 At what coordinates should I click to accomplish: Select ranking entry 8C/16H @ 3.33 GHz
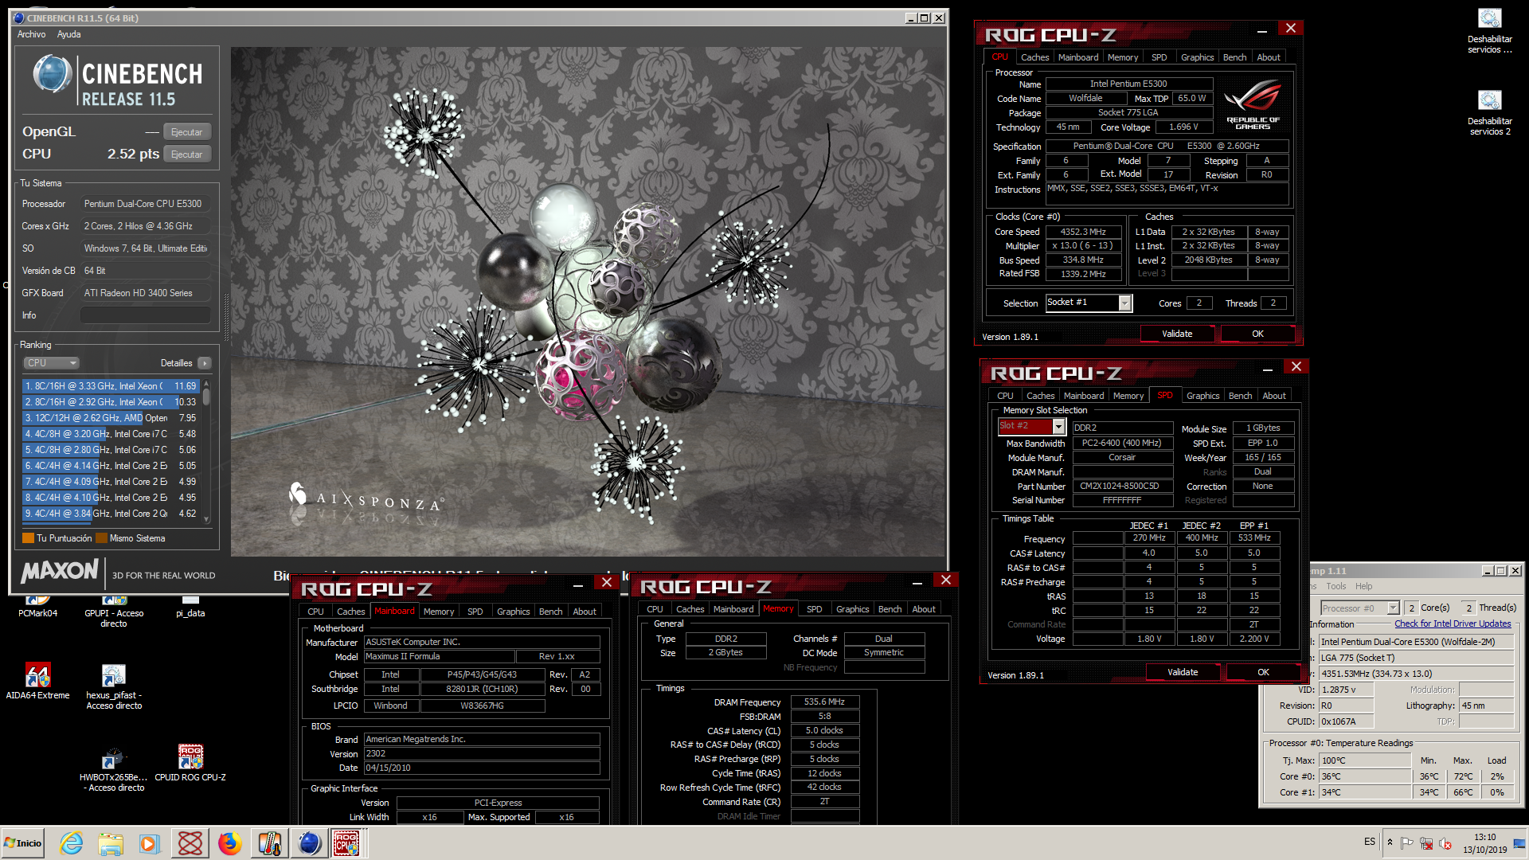[111, 386]
